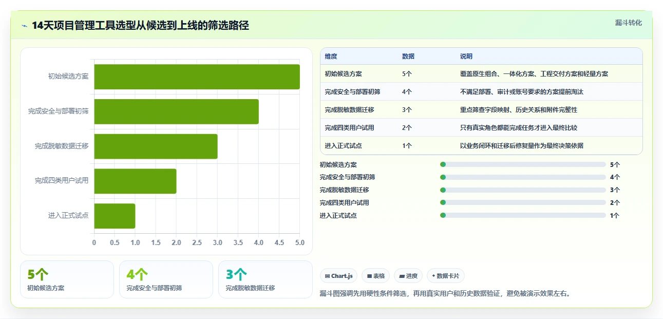Viewport: 663px width, 319px height.
Task: Click table value 1个
Action: pos(407,146)
